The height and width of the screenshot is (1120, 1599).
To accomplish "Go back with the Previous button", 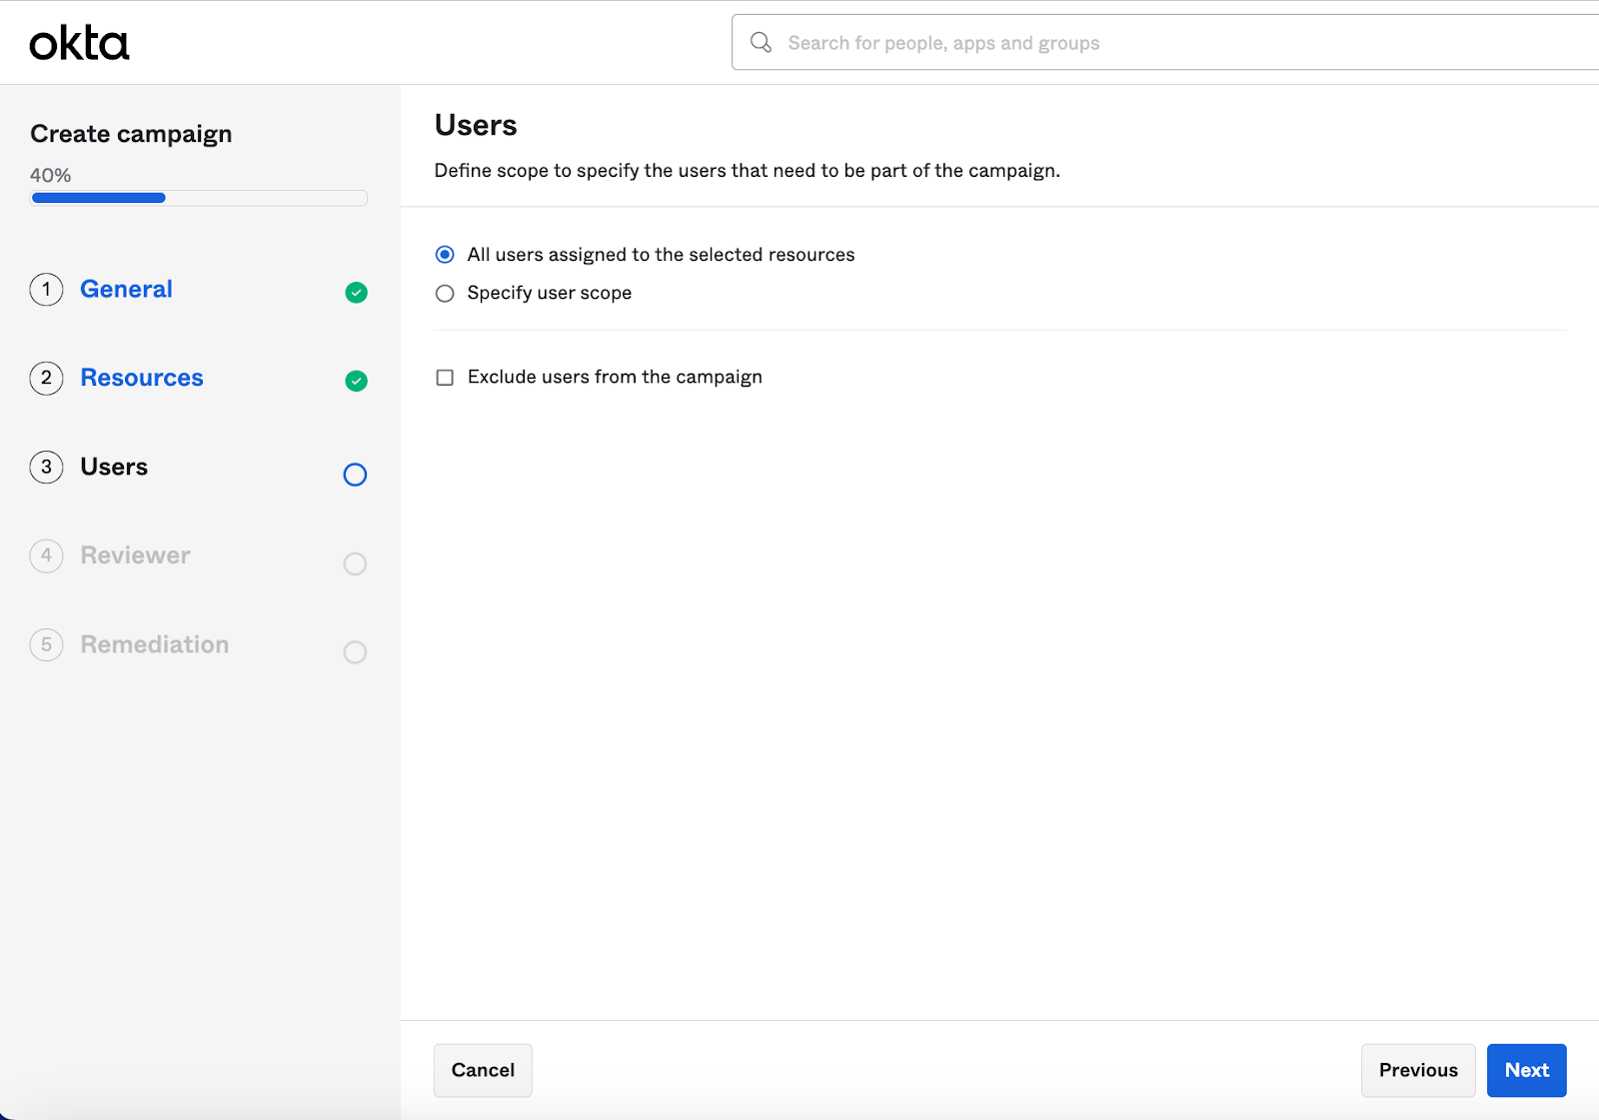I will click(x=1417, y=1070).
